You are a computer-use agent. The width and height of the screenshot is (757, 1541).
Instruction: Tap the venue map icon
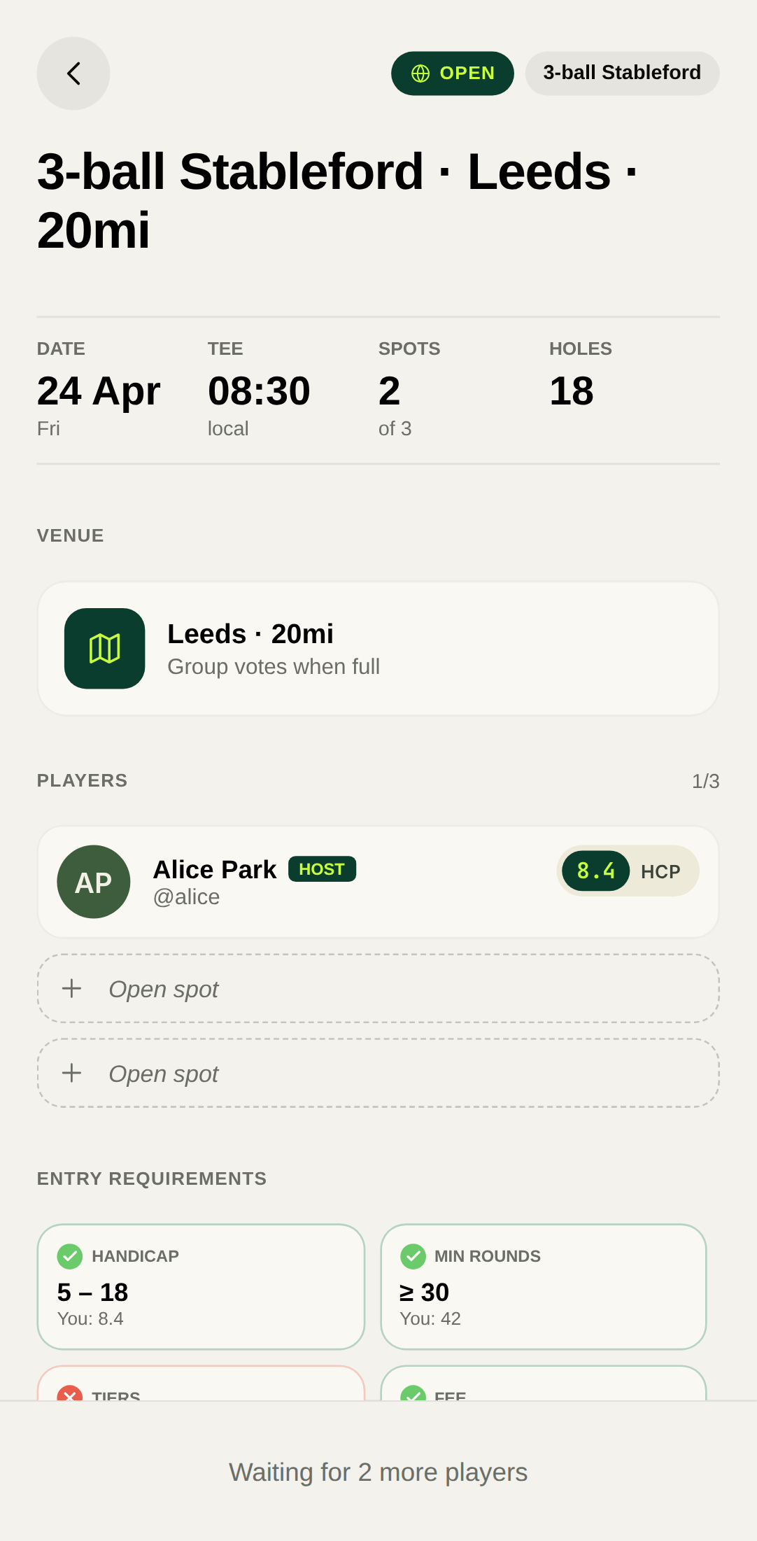pos(105,648)
